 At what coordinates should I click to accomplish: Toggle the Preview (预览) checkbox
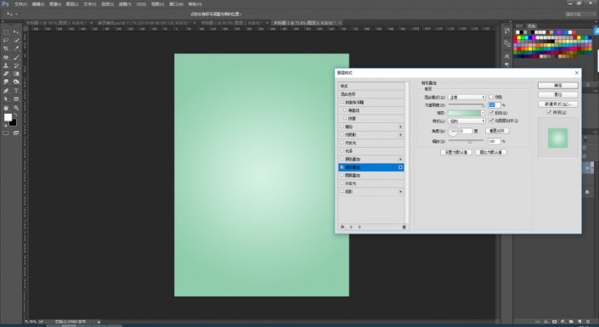[549, 112]
